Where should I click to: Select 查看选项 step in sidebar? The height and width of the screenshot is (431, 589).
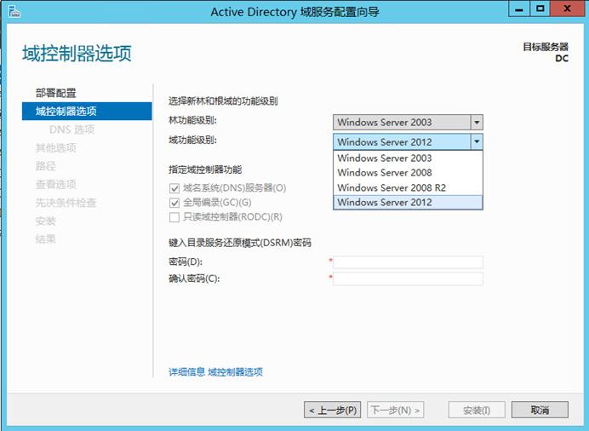point(56,184)
